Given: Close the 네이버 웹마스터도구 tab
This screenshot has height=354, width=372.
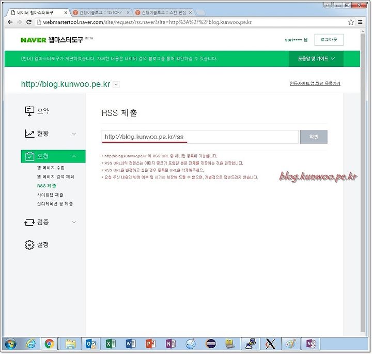Looking at the screenshot, I should [66, 12].
